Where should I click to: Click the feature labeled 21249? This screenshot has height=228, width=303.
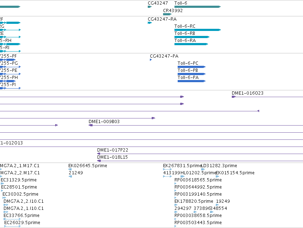(70, 176)
